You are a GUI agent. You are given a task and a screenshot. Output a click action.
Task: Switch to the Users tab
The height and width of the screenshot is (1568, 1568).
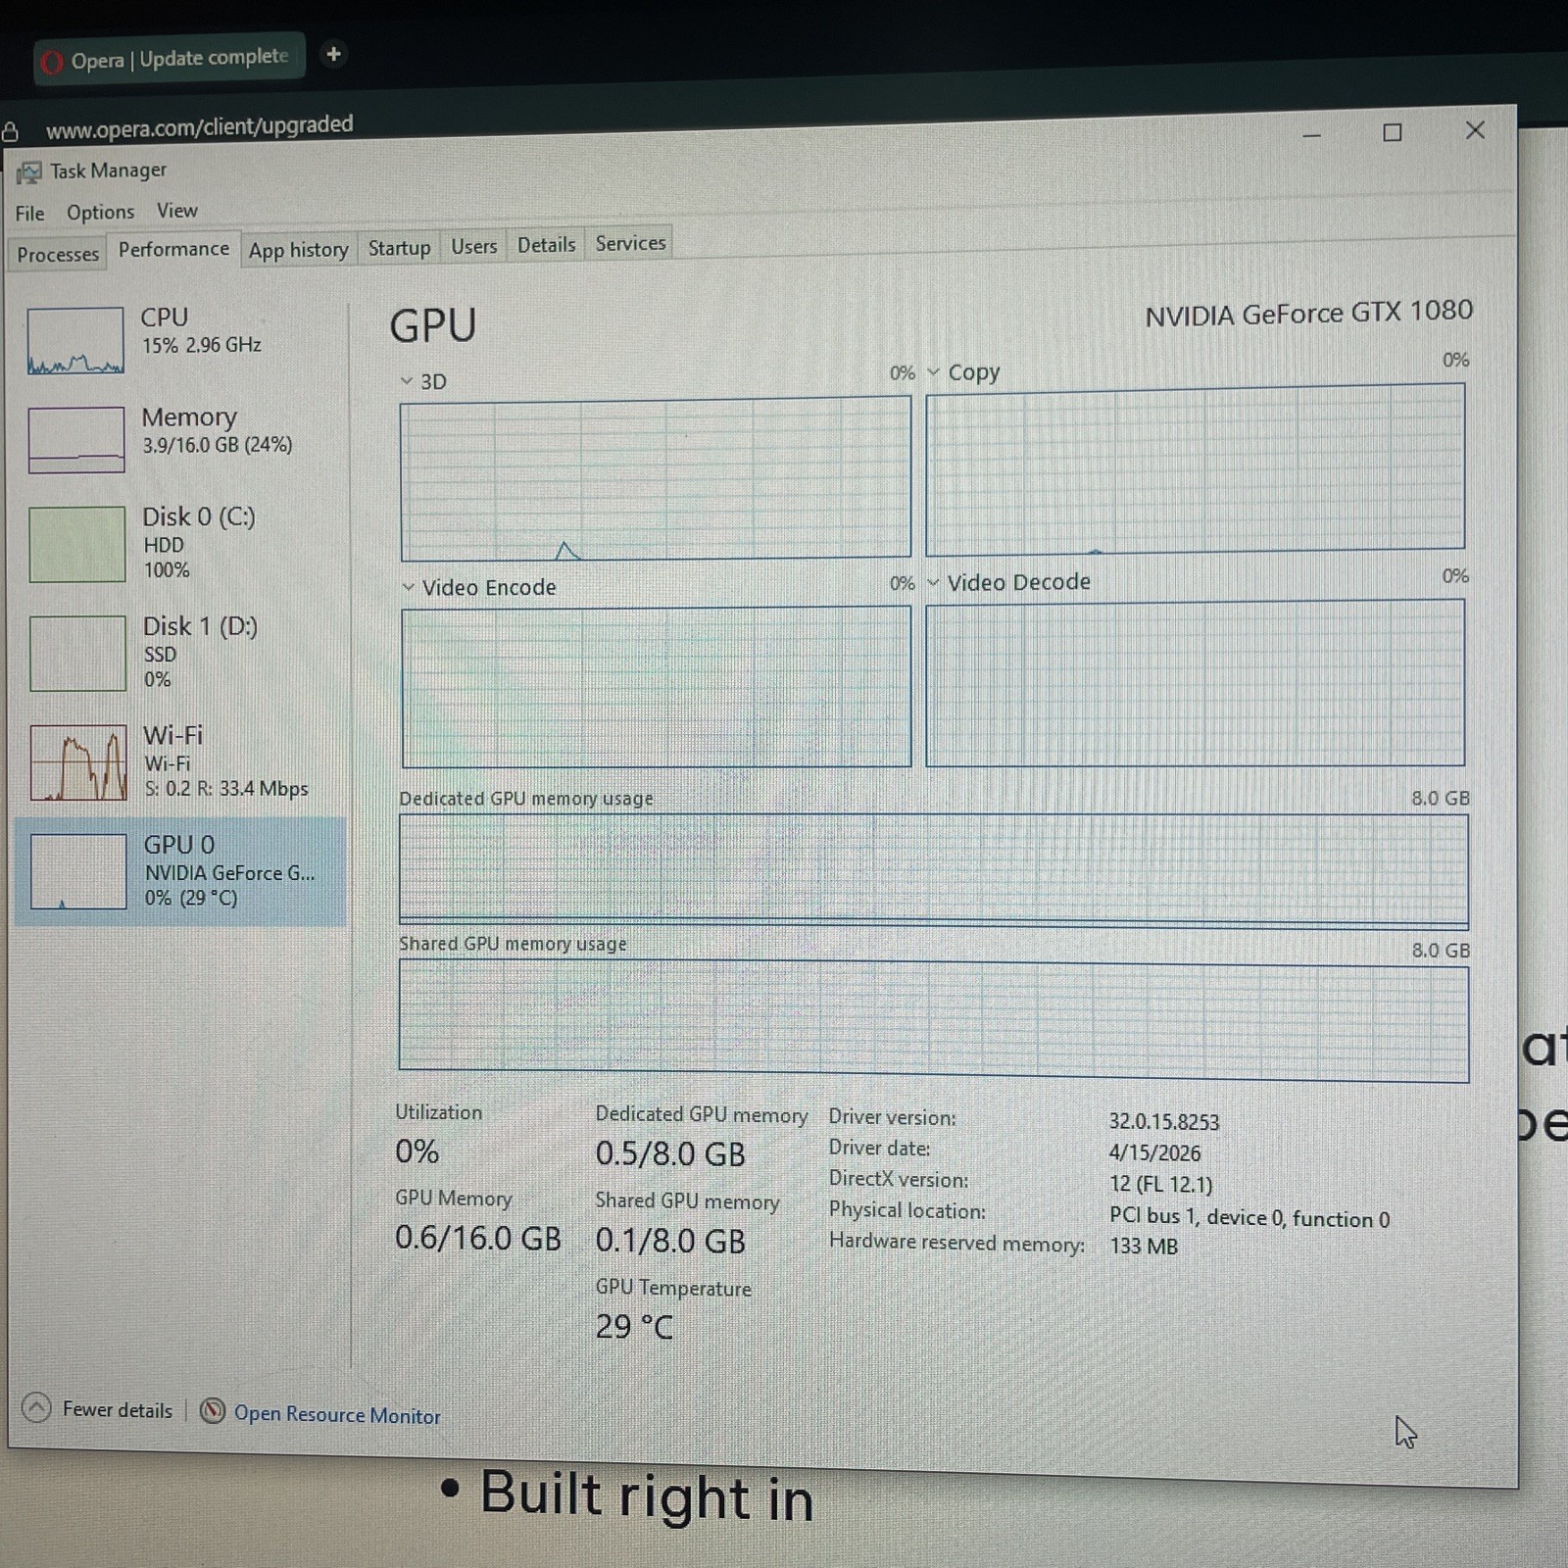[x=473, y=246]
